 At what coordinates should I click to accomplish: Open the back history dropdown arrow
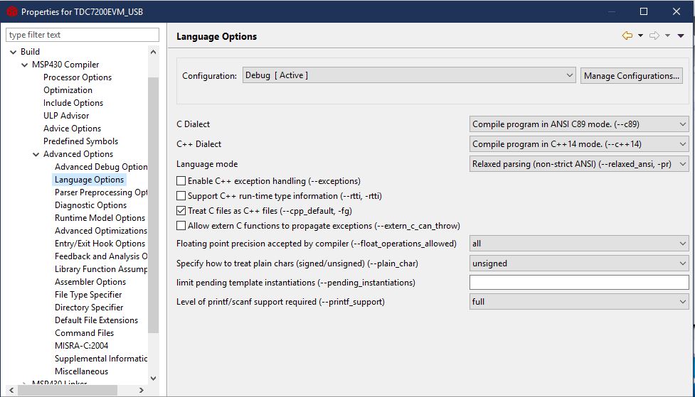(x=640, y=36)
